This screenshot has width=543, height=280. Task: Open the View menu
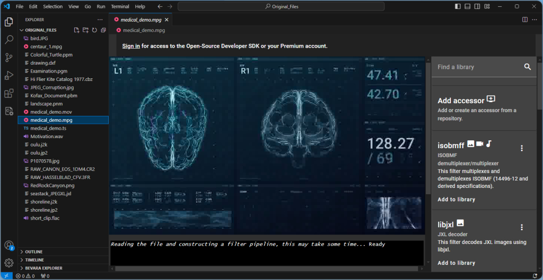click(74, 6)
